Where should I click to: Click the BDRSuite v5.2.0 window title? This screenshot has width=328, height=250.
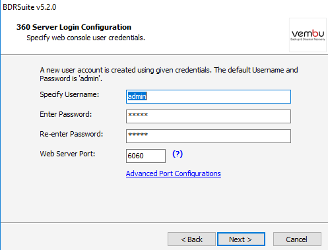30,7
